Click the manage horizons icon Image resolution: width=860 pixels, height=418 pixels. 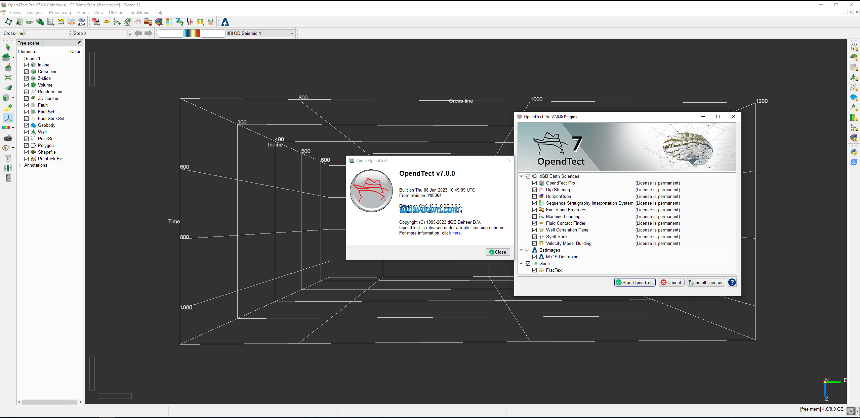(854, 57)
